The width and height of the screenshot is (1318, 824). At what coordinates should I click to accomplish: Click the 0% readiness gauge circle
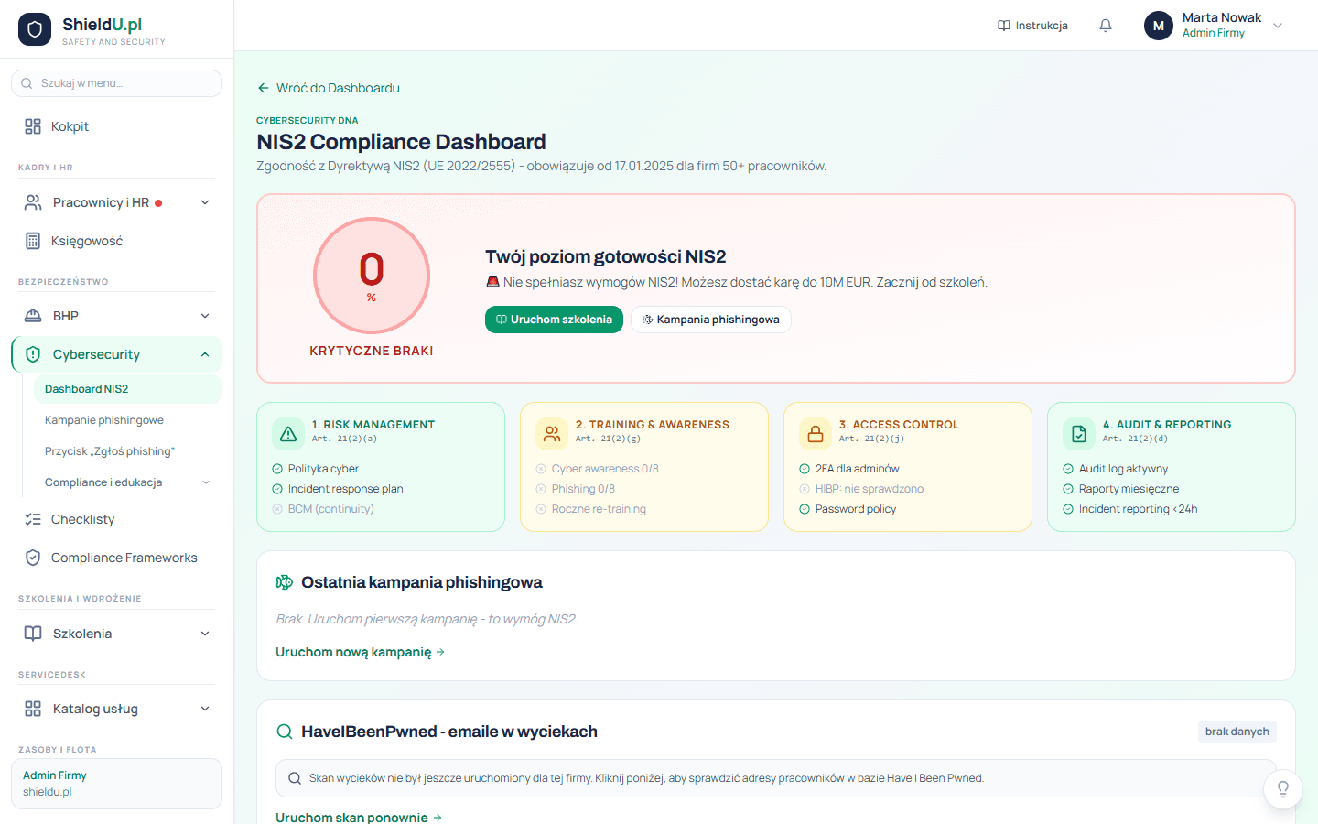coord(372,276)
